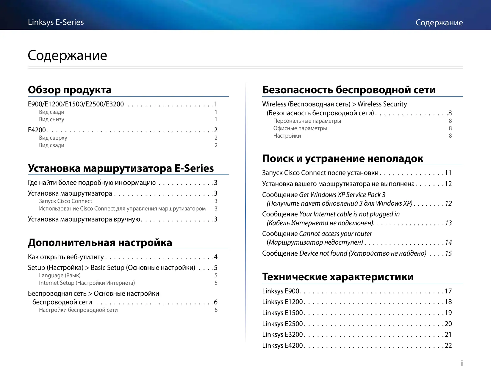Open the E900/E1200/E1500/E2500/E3200 contents entry

76,104
